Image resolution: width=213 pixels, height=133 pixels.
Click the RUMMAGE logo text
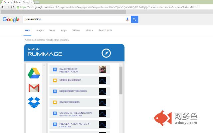tap(45, 54)
